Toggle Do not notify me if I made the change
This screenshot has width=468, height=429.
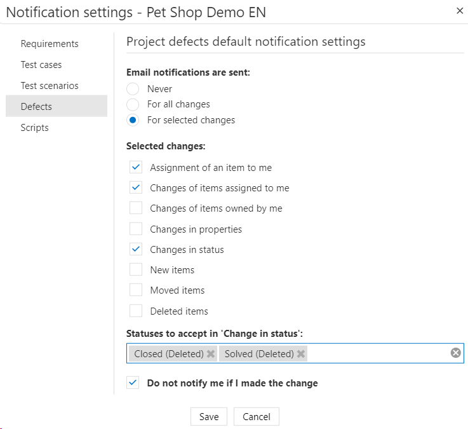[x=133, y=383]
